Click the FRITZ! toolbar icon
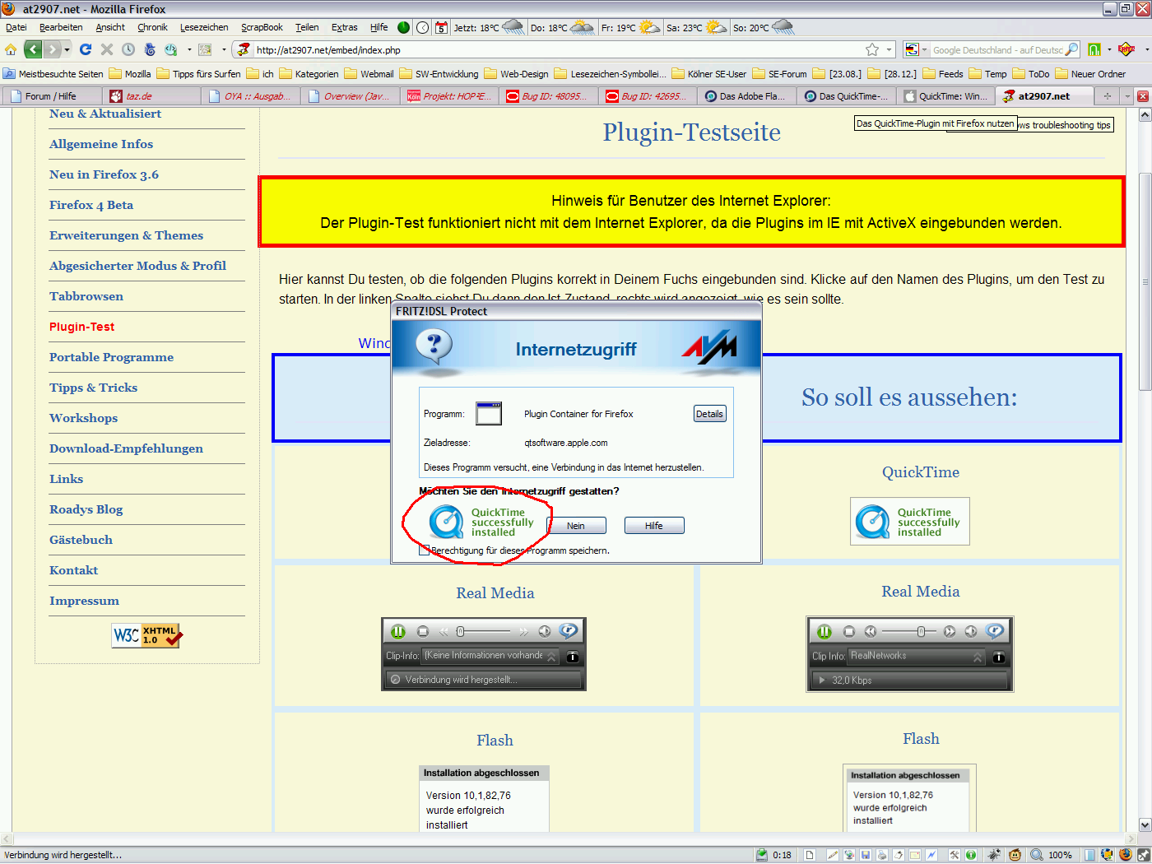1152x864 pixels. (x=1127, y=49)
